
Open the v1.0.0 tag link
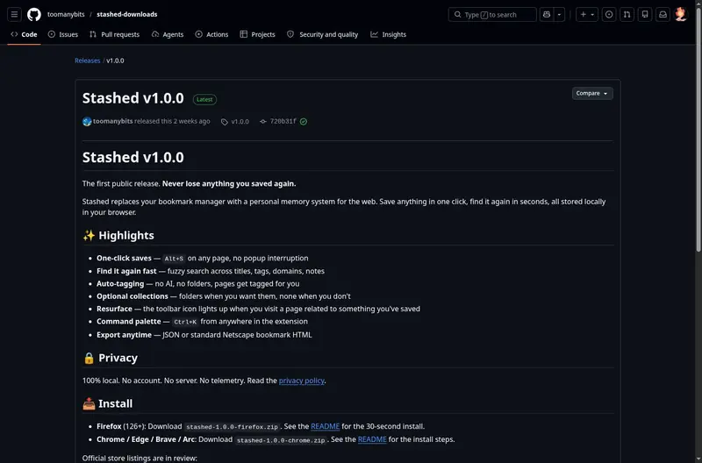(x=240, y=122)
